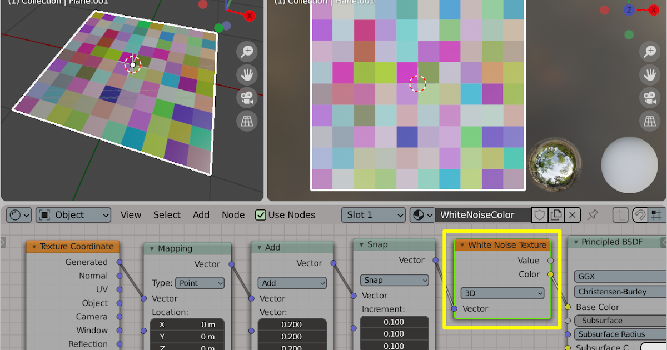Click the orthographic grid icon in the left viewport
The height and width of the screenshot is (350, 667).
247,121
